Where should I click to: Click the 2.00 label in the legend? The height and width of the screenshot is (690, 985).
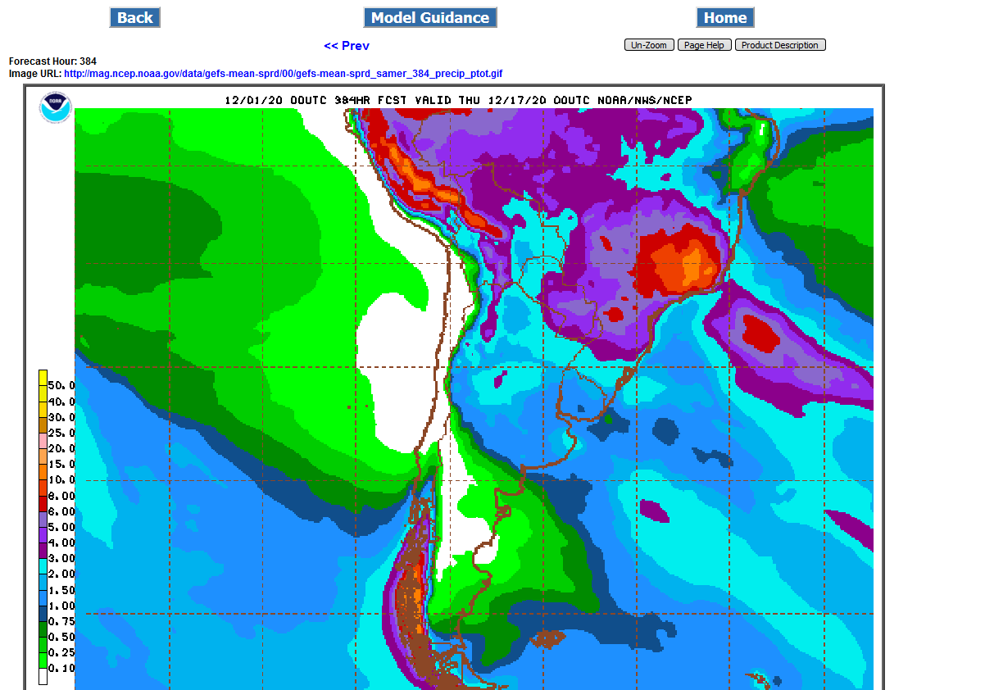coord(61,574)
